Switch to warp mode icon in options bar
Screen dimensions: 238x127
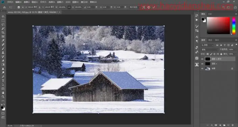(143, 7)
